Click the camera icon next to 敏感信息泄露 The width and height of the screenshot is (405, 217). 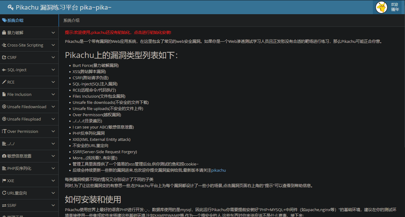[4, 156]
